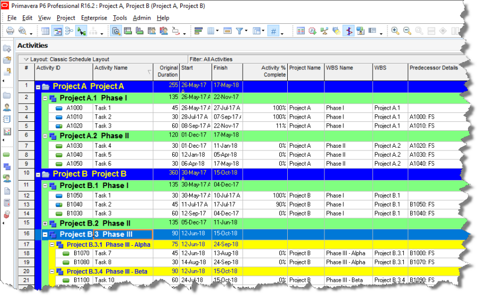Image resolution: width=477 pixels, height=295 pixels.
Task: Toggle the line numbers hash button
Action: point(273,31)
